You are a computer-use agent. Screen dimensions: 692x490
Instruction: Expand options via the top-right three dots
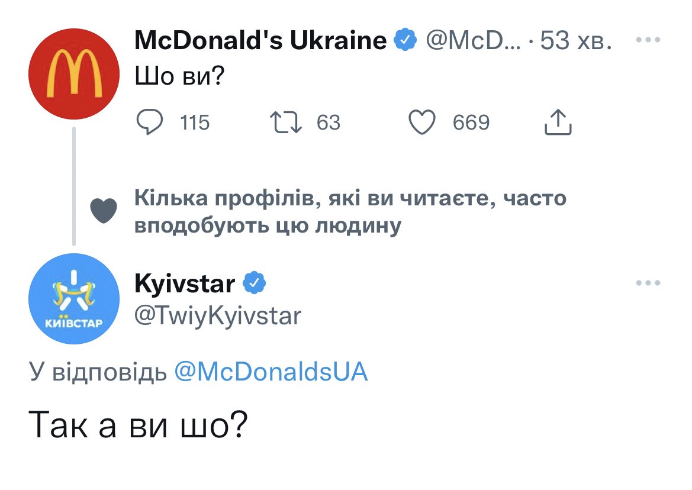[x=649, y=39]
